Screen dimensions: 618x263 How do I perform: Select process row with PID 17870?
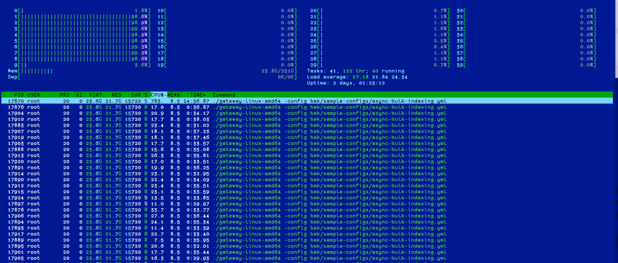307,101
